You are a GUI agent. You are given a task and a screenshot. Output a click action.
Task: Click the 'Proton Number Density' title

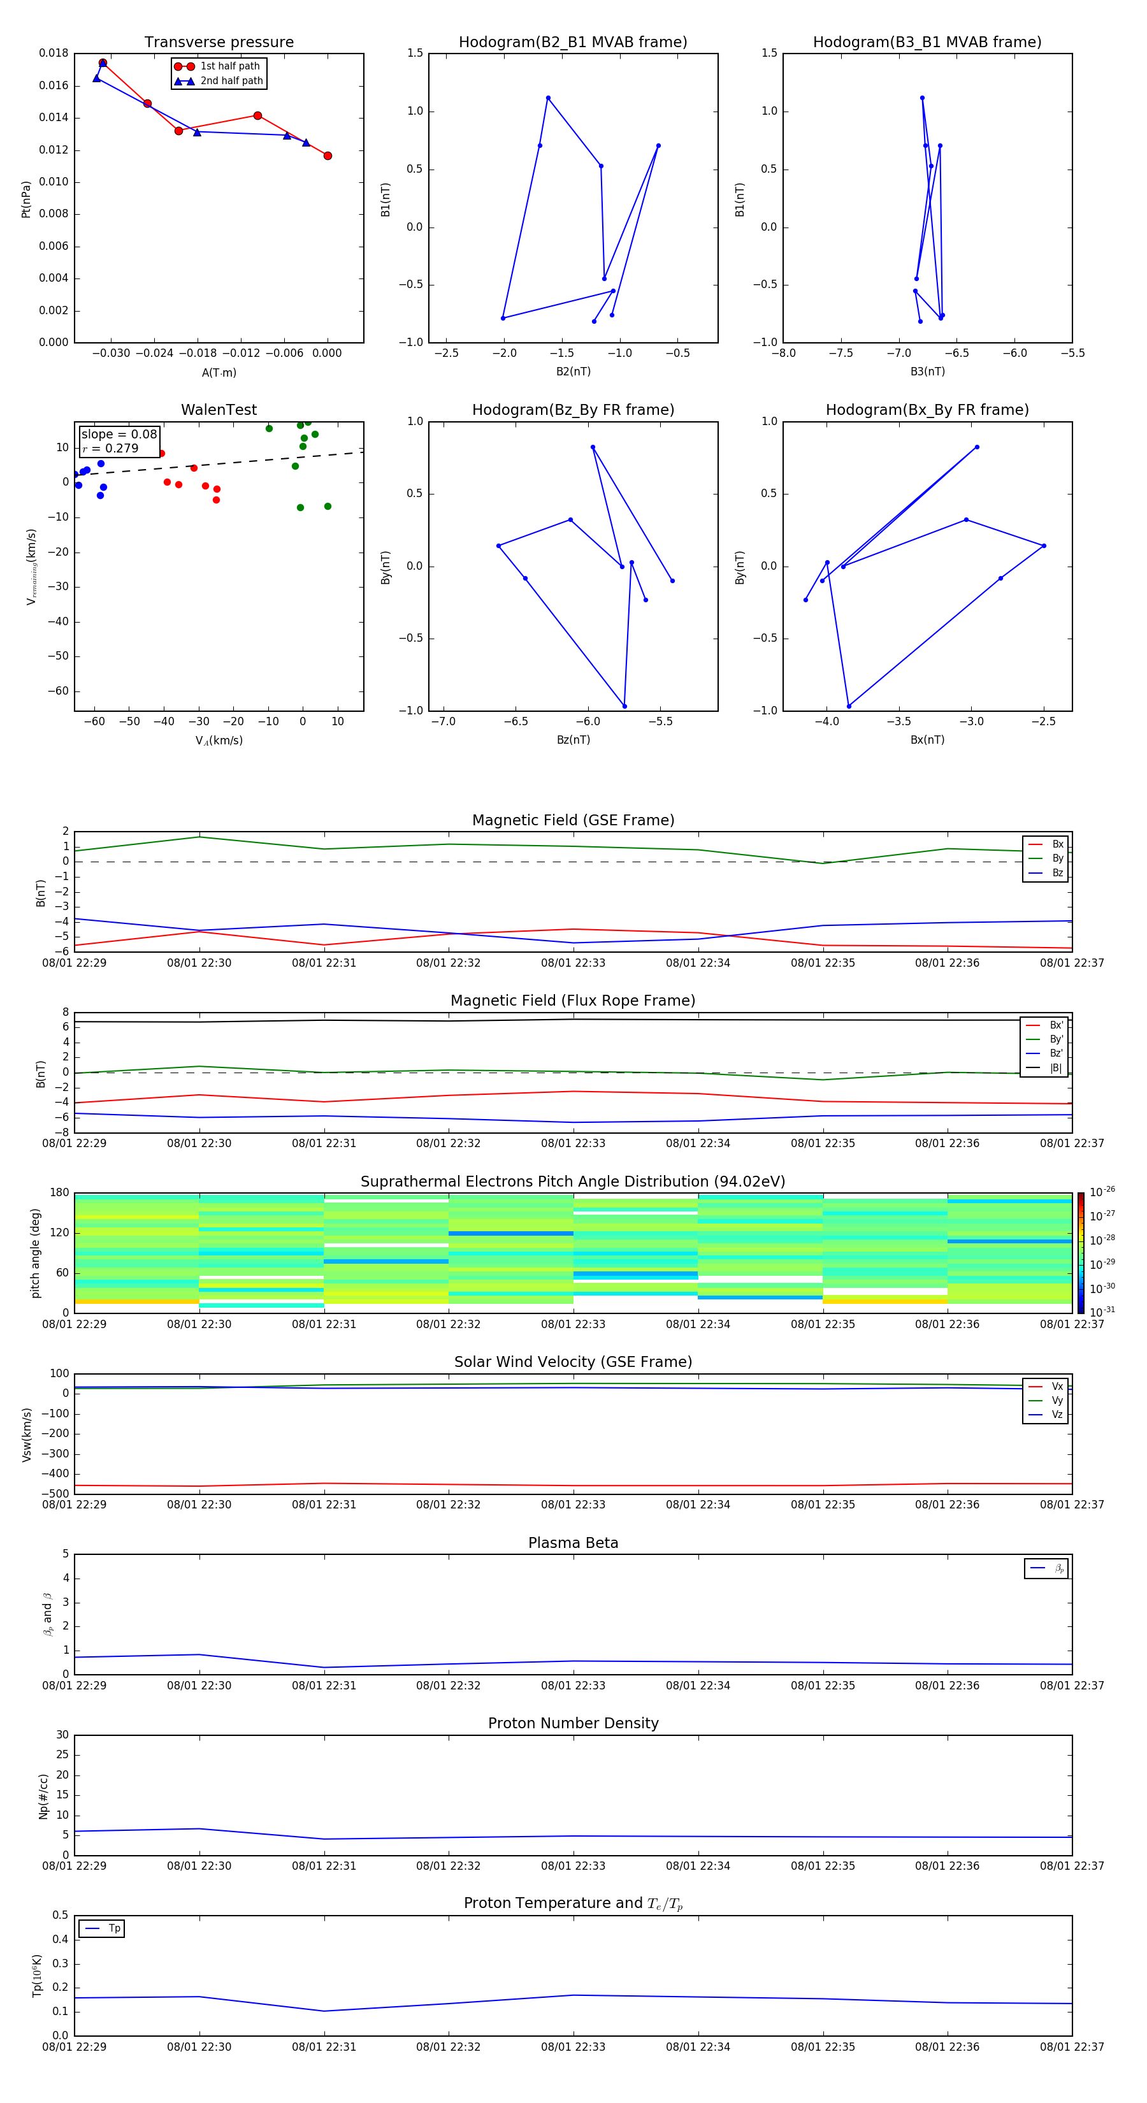point(573,1723)
